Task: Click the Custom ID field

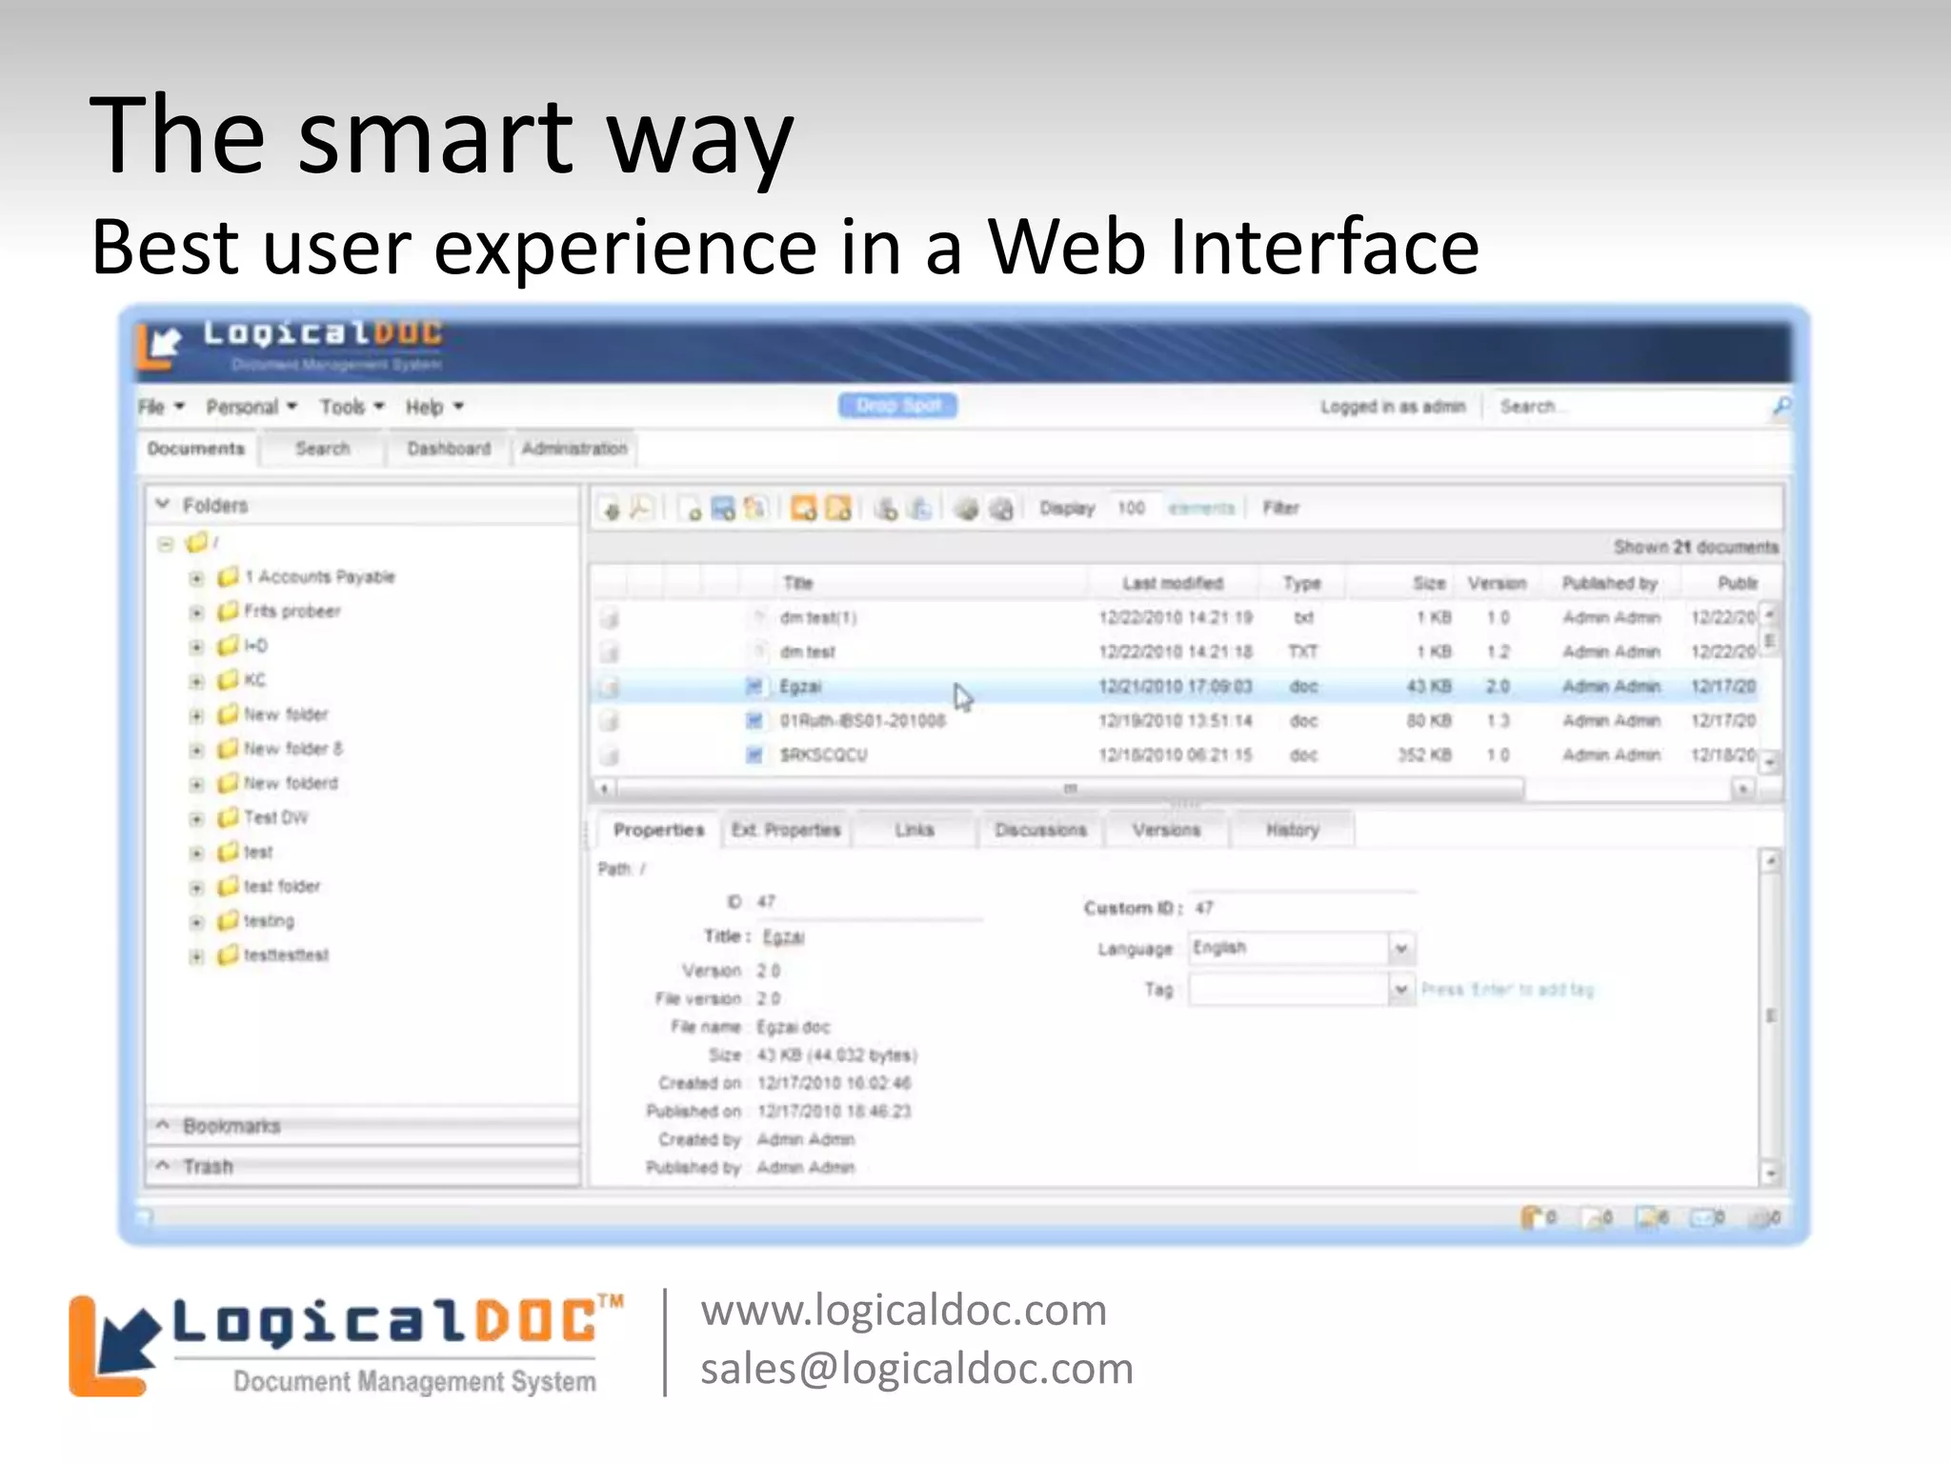Action: click(x=1303, y=908)
